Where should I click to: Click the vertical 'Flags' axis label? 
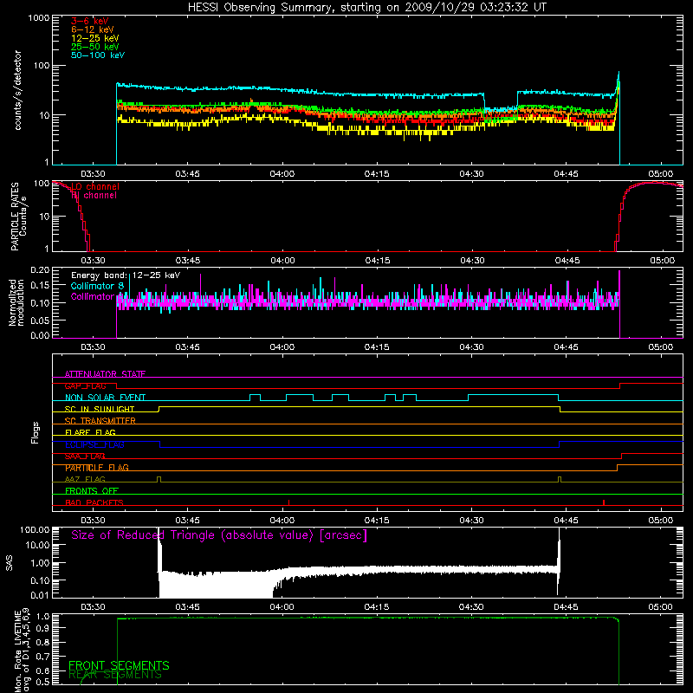point(35,432)
